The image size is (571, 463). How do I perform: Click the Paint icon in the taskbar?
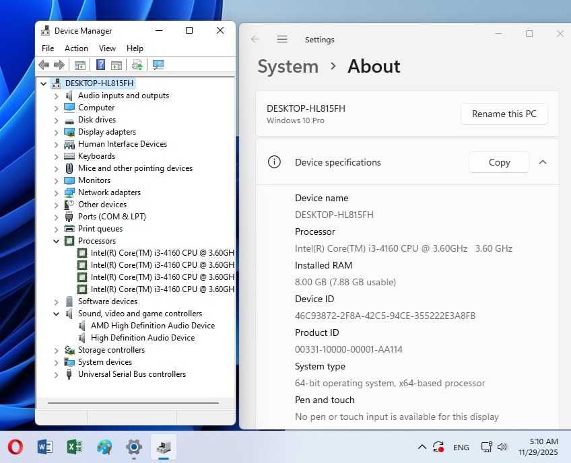click(x=104, y=447)
